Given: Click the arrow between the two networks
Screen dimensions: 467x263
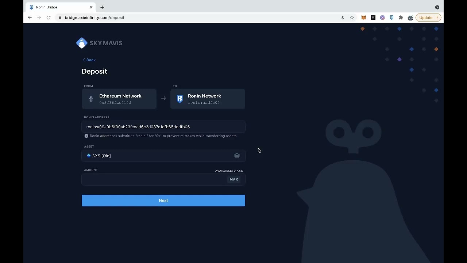Looking at the screenshot, I should 163,98.
